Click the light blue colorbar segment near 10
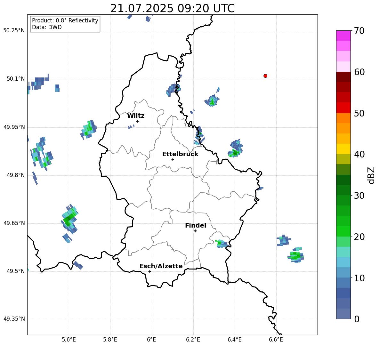Viewport: 379px width, 346px height. [343, 273]
